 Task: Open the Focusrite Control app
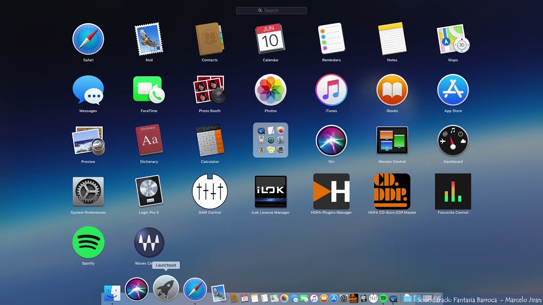click(x=453, y=191)
